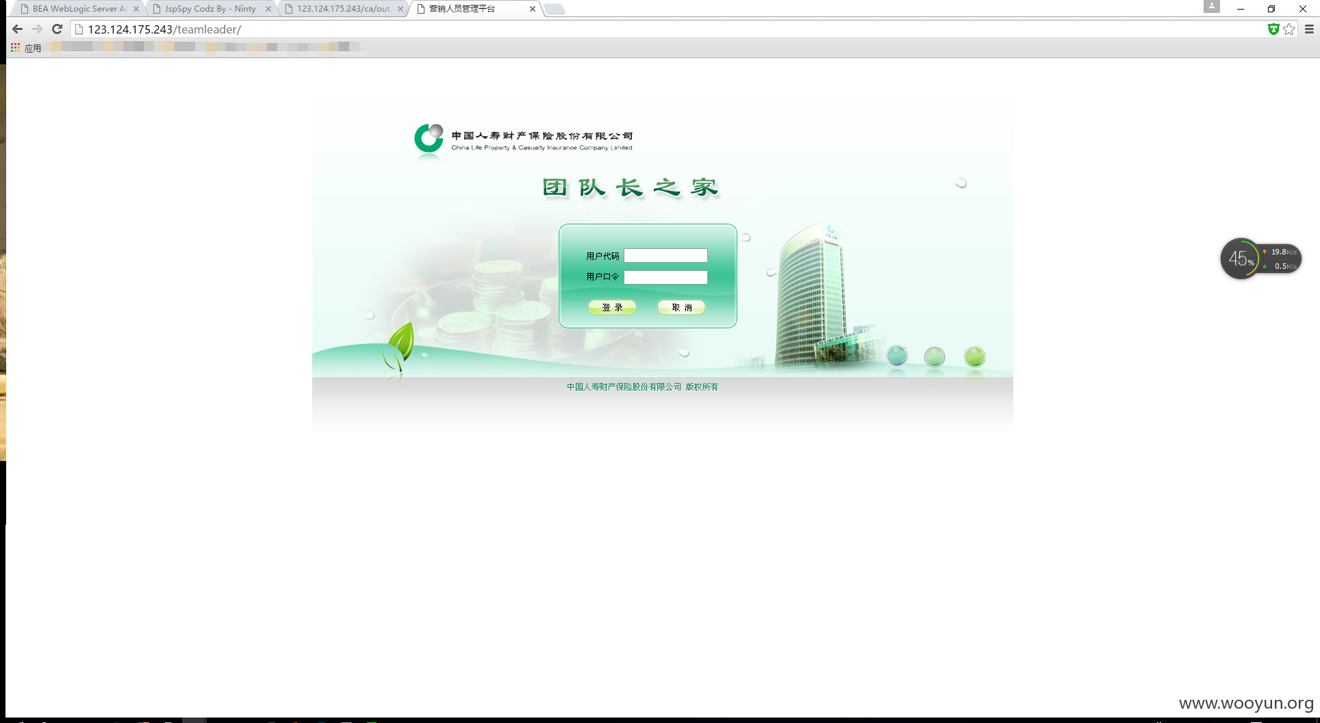Click the 登录 login button
The width and height of the screenshot is (1320, 723).
612,308
